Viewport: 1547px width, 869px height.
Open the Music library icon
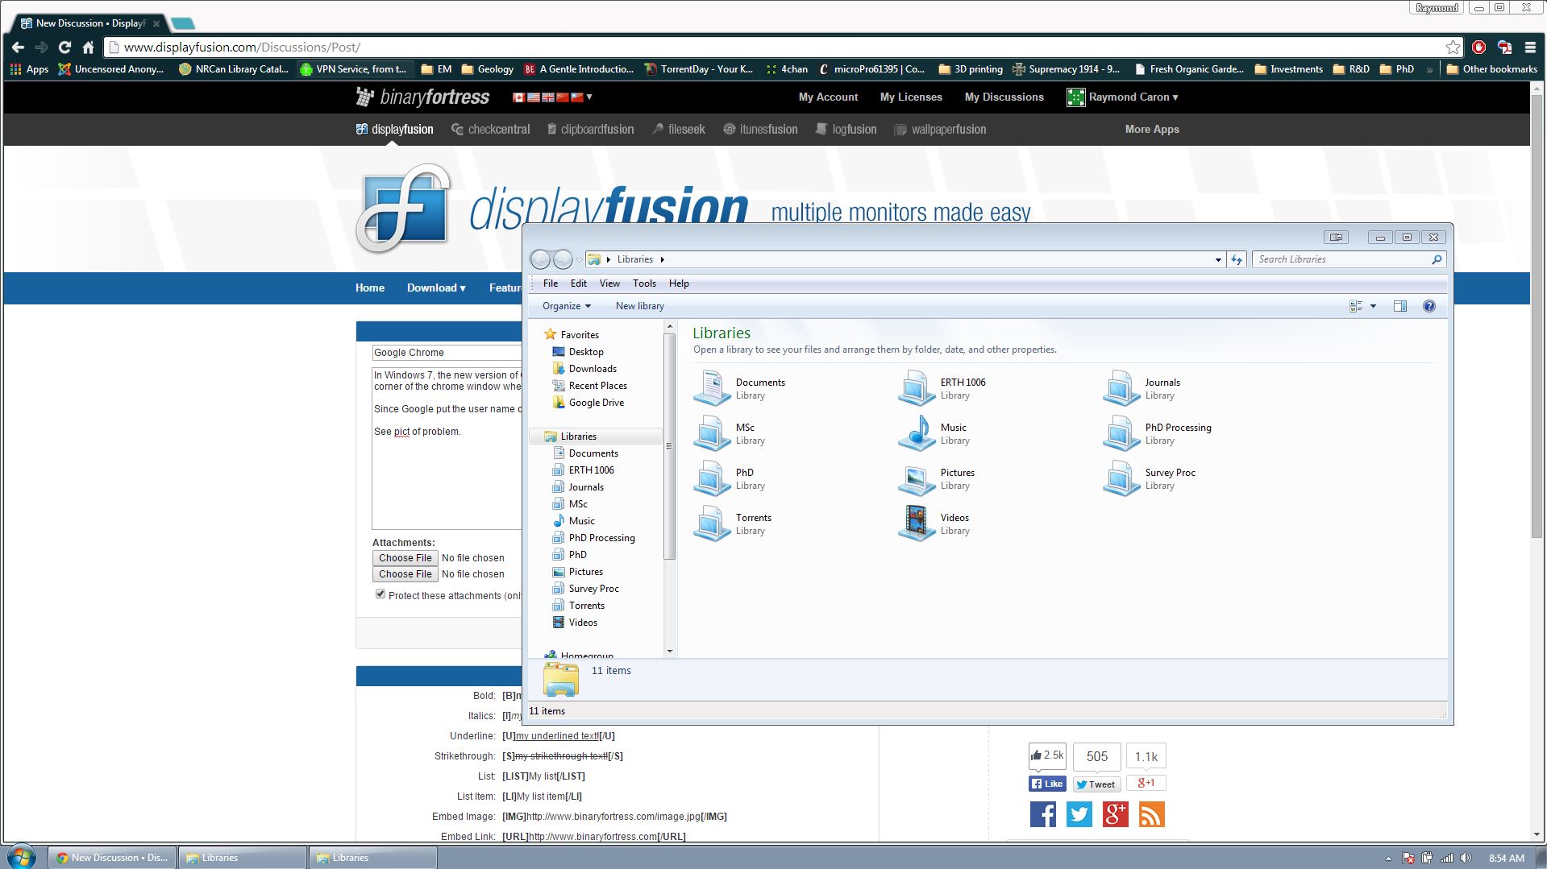coord(917,433)
